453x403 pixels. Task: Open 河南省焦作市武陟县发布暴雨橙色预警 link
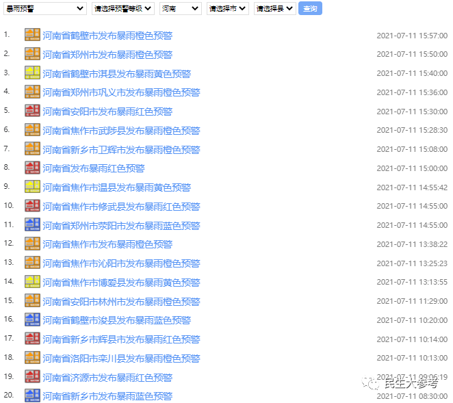point(121,131)
